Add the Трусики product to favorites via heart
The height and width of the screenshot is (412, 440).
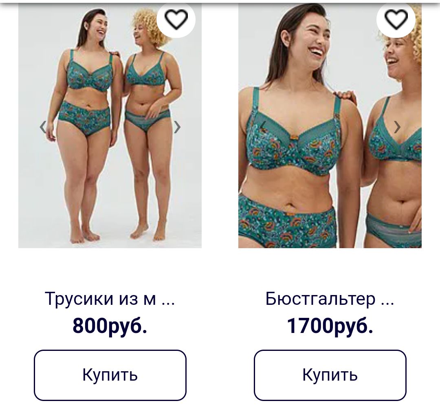click(176, 19)
